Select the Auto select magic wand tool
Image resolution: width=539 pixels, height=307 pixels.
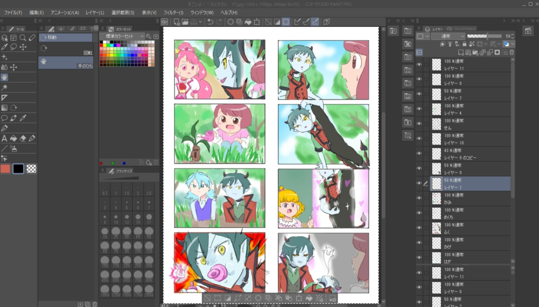(4, 87)
